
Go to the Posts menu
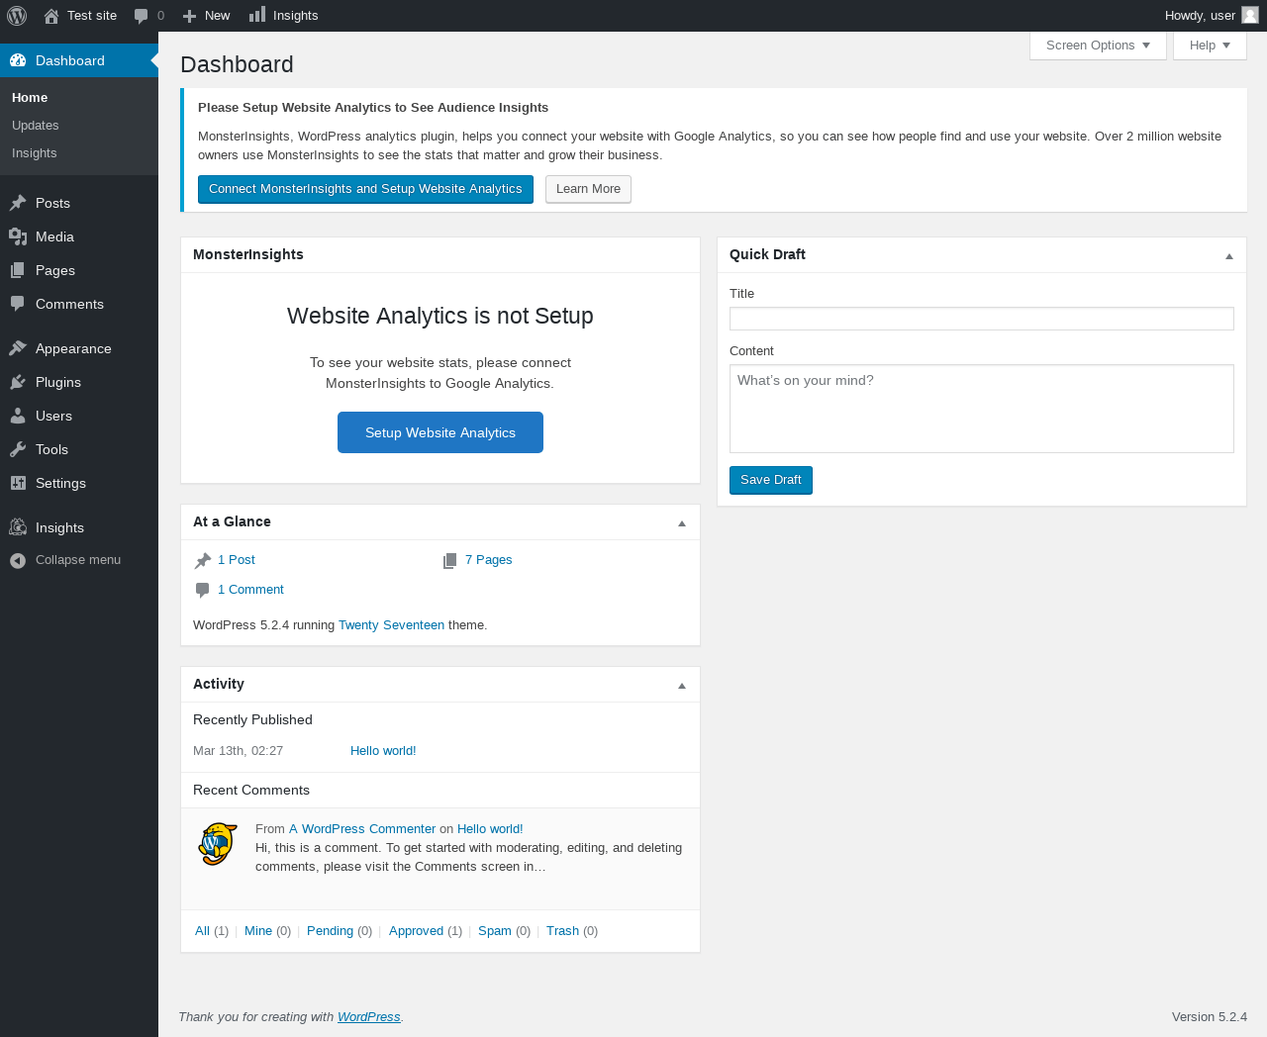(x=52, y=203)
